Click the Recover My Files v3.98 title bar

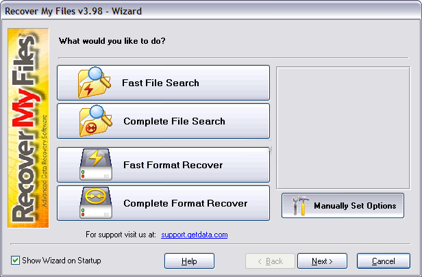coord(211,11)
